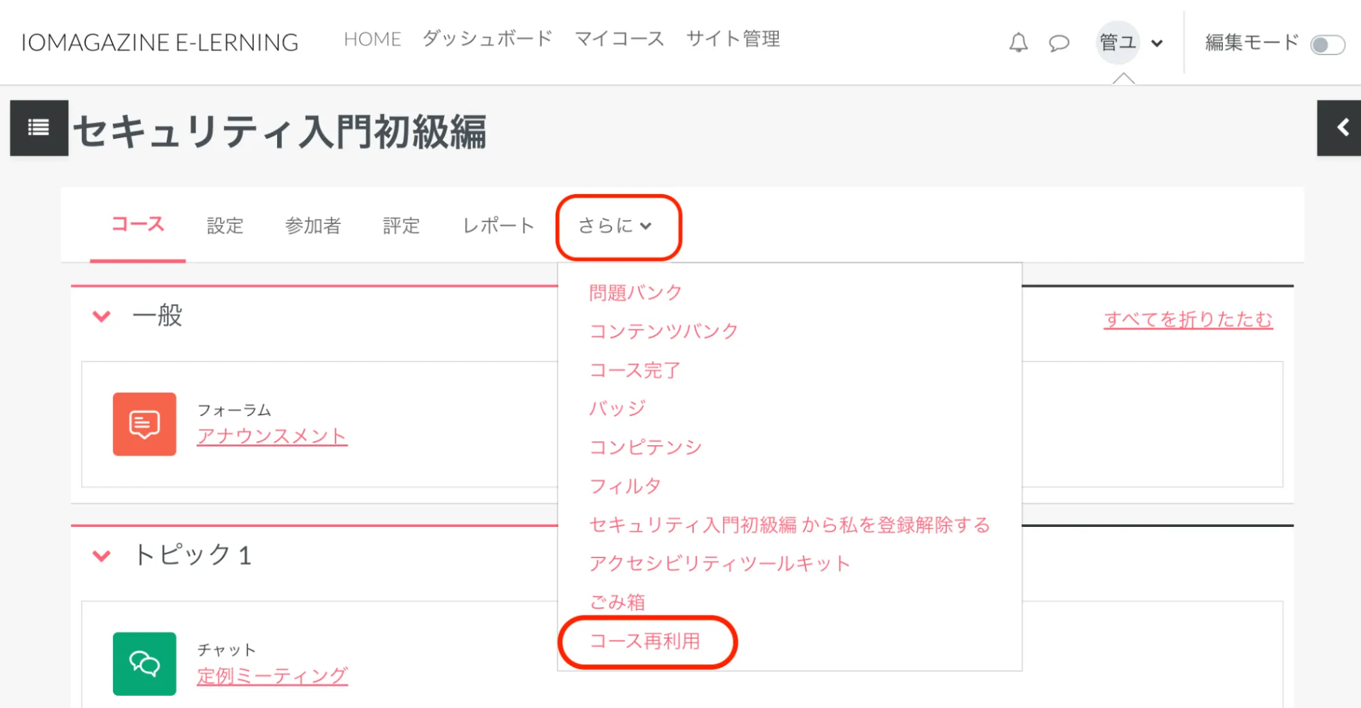Open the 定例ミーティング chat link
The width and height of the screenshot is (1361, 708).
(272, 676)
